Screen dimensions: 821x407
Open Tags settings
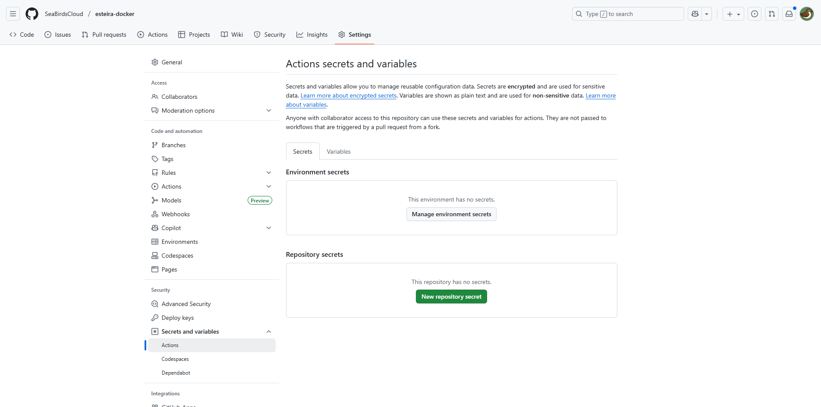click(211, 159)
